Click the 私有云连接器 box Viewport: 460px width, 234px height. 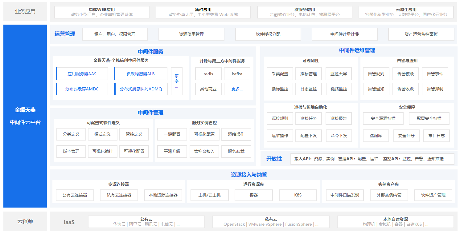[x=119, y=195]
